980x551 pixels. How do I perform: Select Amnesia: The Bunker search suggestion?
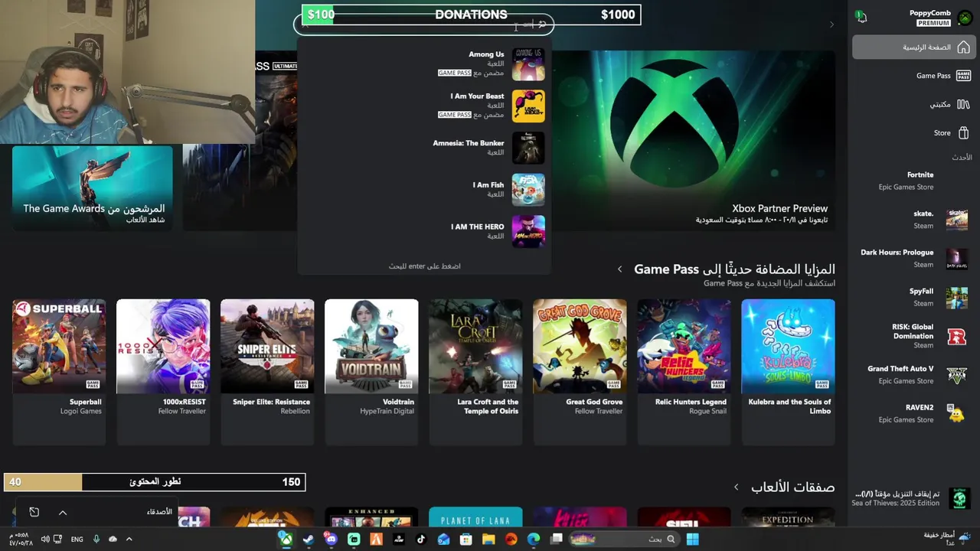[424, 148]
